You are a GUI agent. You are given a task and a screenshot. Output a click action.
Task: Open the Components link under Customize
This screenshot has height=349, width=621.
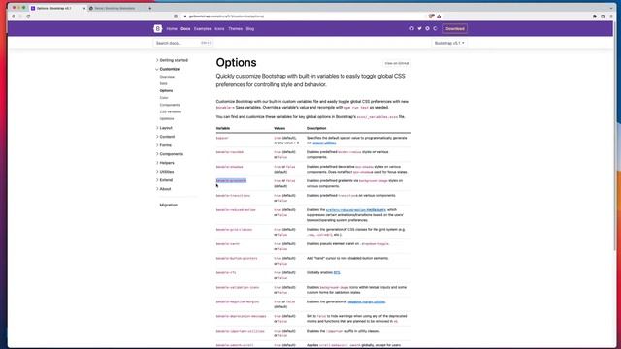170,105
